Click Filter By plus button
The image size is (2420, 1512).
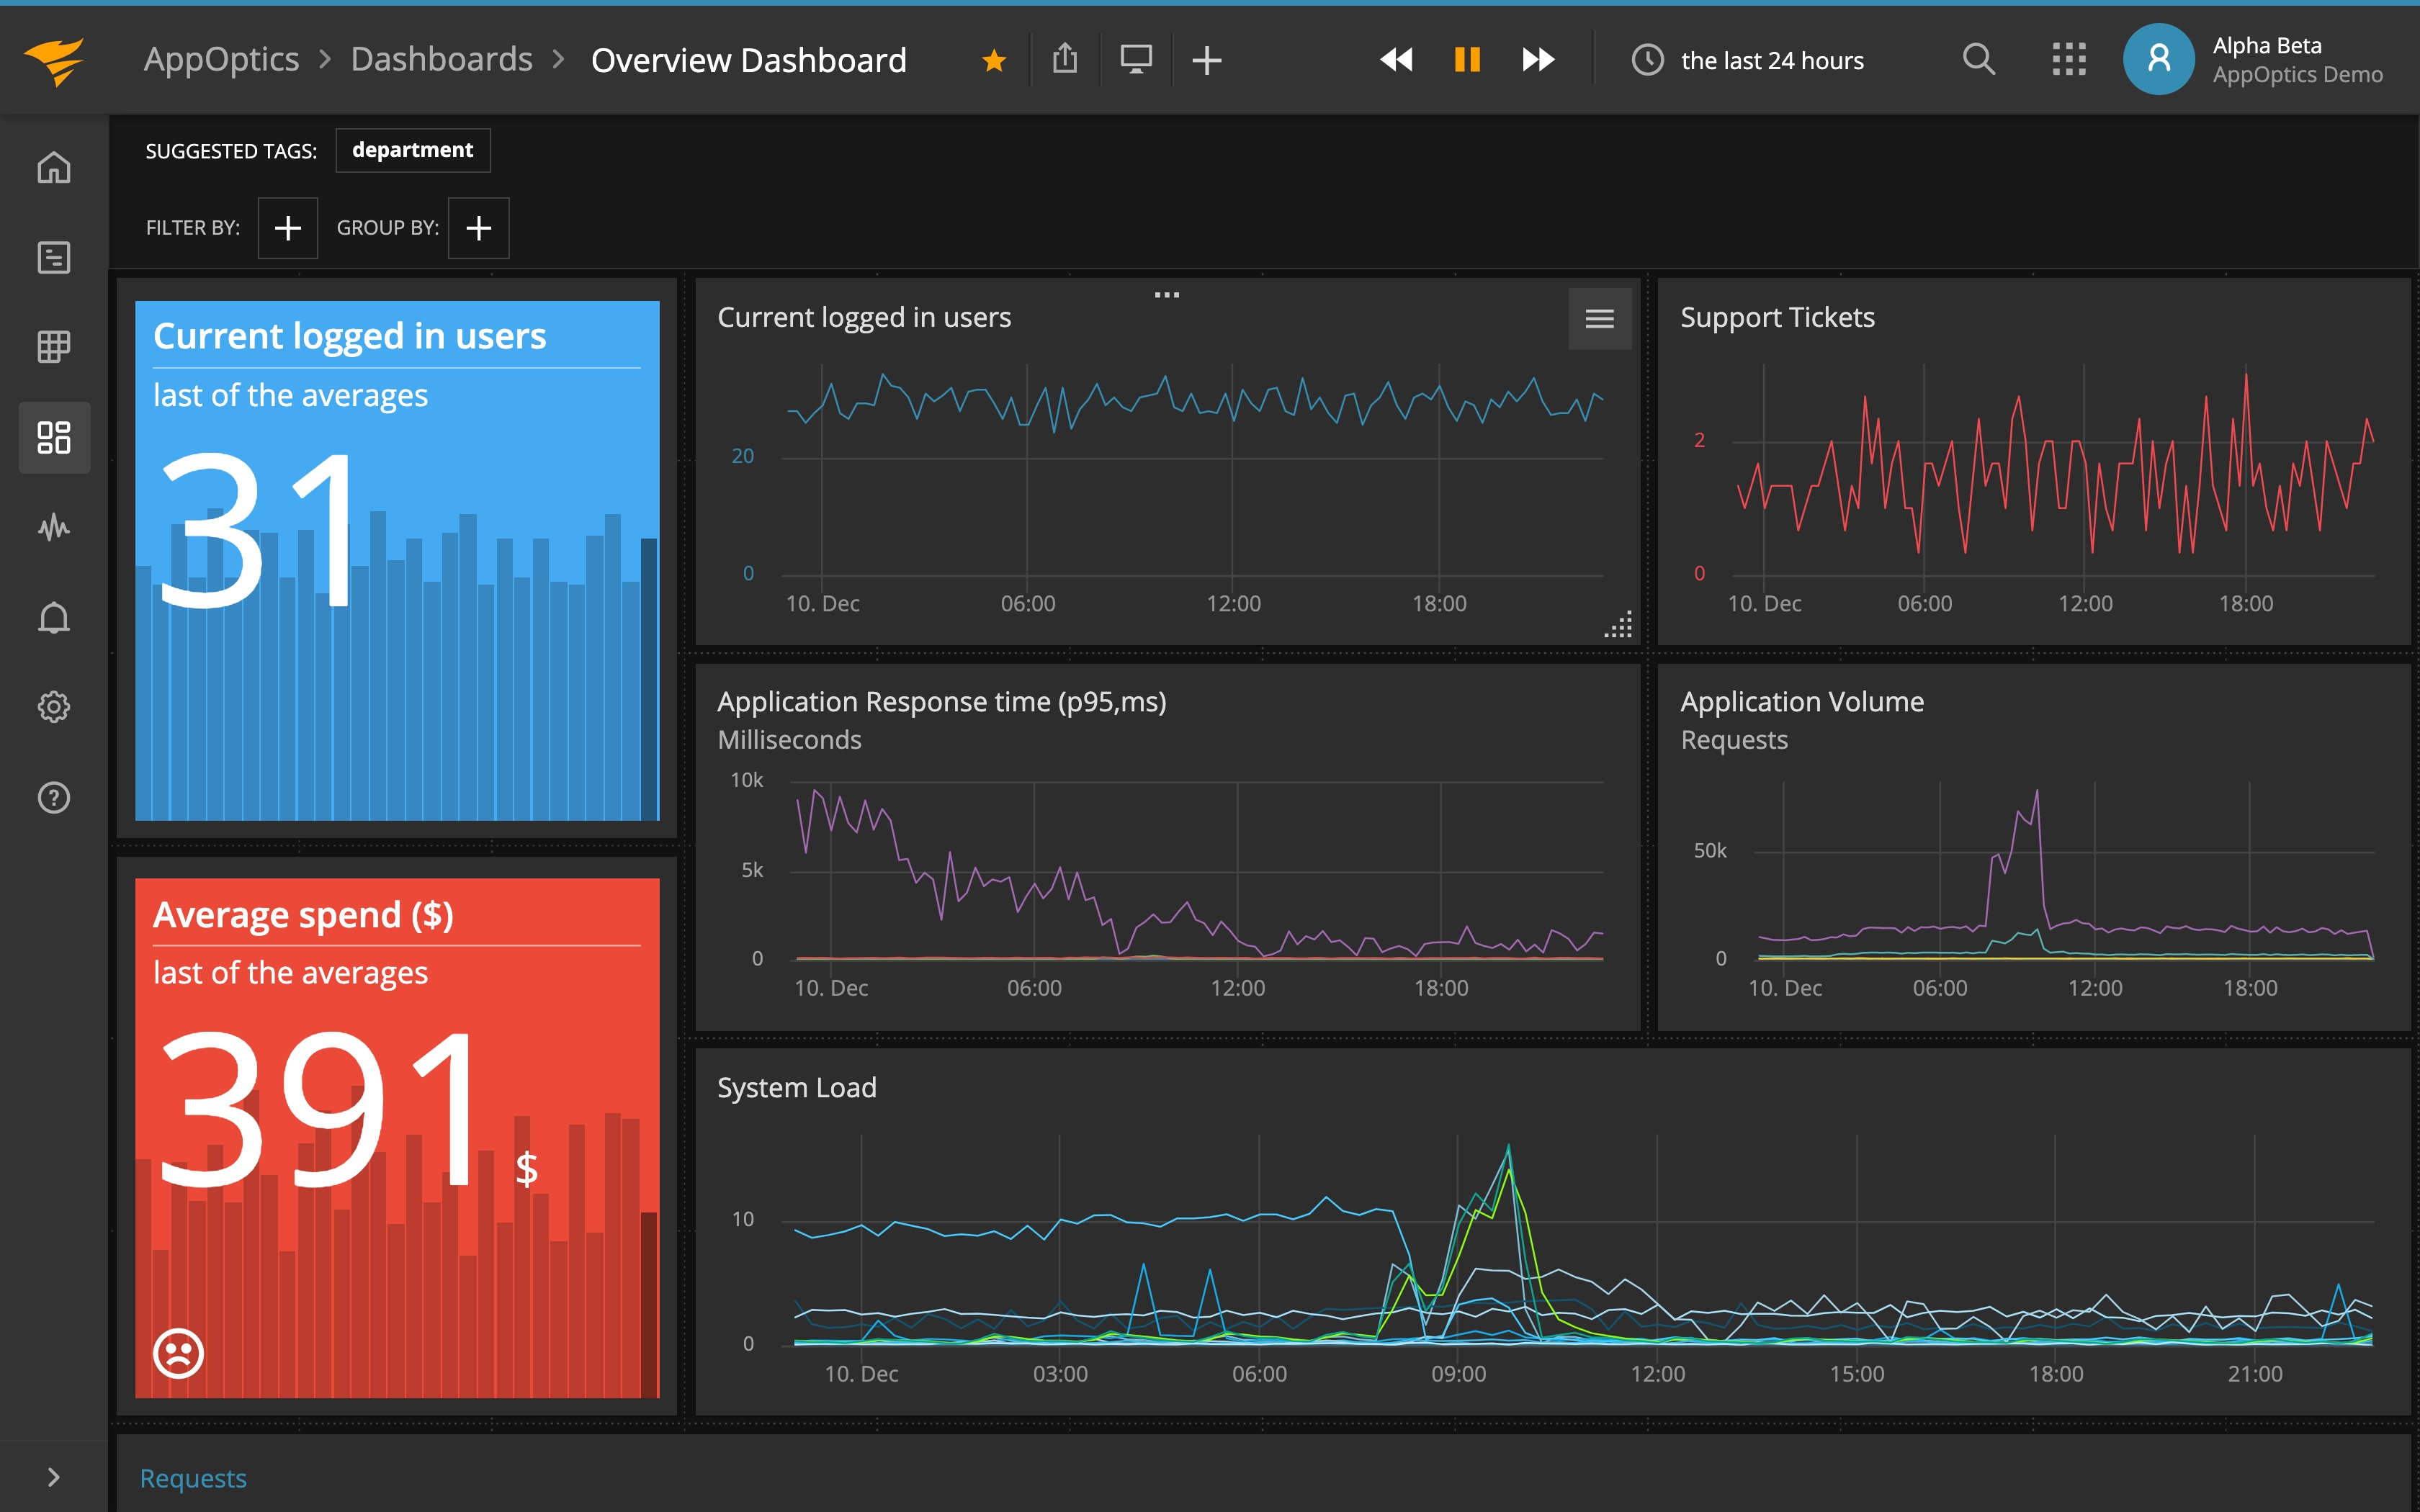click(x=288, y=228)
